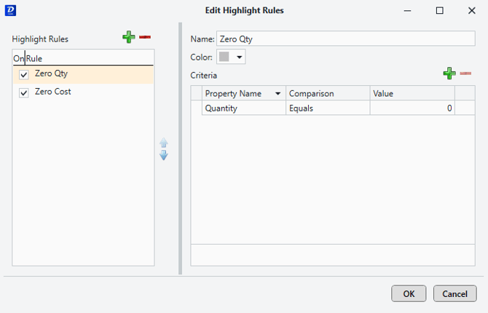Add a new criteria row with green plus
The image size is (488, 313).
pos(449,74)
